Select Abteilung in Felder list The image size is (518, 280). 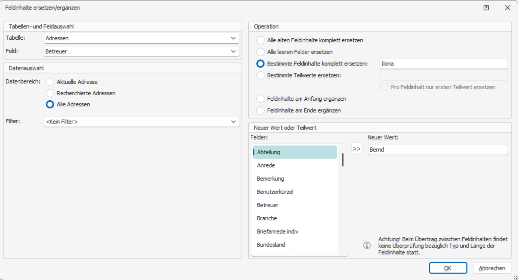coord(295,152)
